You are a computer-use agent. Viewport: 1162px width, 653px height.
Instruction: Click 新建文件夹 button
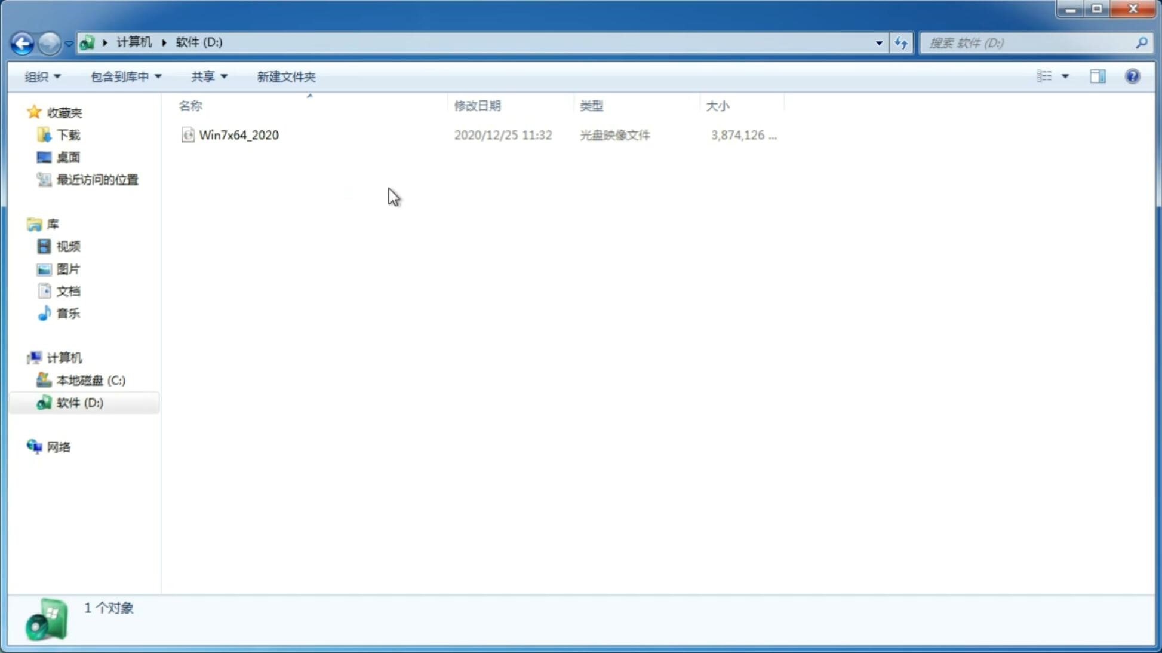click(285, 76)
